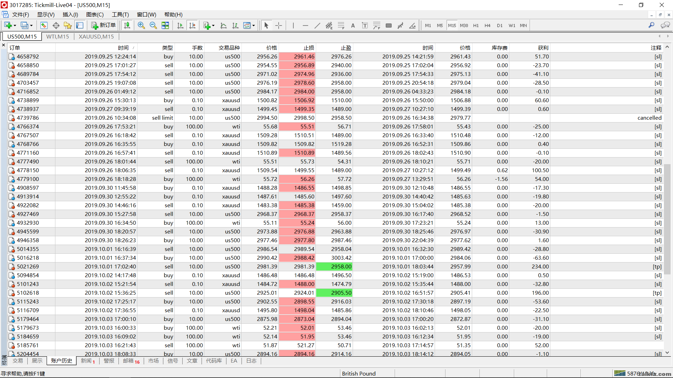Click the Indicators list icon
Viewport: 673px width, 378px height.
click(x=207, y=26)
